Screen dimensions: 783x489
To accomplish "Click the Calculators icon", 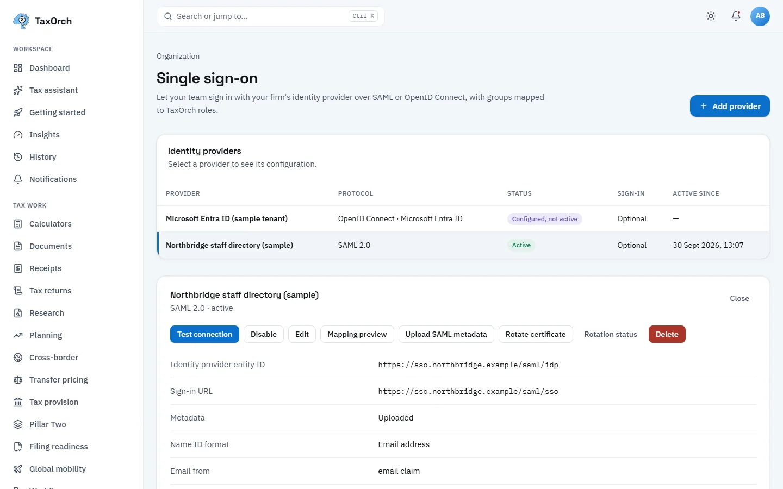I will point(18,224).
